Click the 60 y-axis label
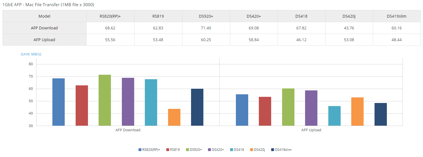 (x=31, y=89)
